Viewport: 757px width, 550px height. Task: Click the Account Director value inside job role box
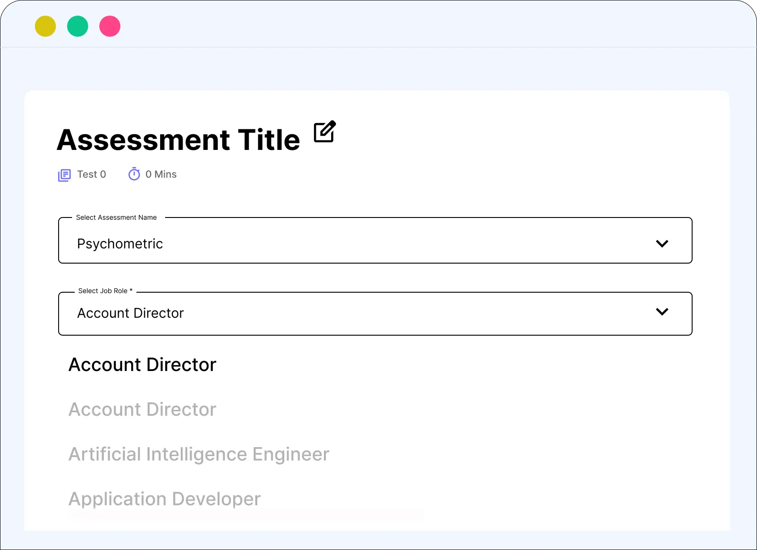tap(130, 313)
